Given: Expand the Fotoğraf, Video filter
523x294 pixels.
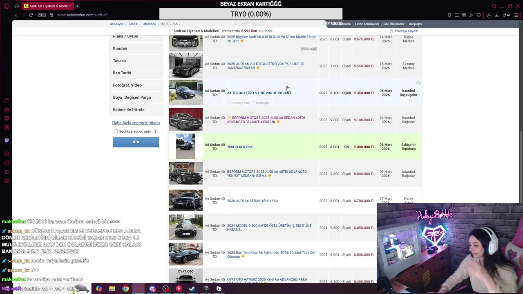Looking at the screenshot, I should 136,85.
